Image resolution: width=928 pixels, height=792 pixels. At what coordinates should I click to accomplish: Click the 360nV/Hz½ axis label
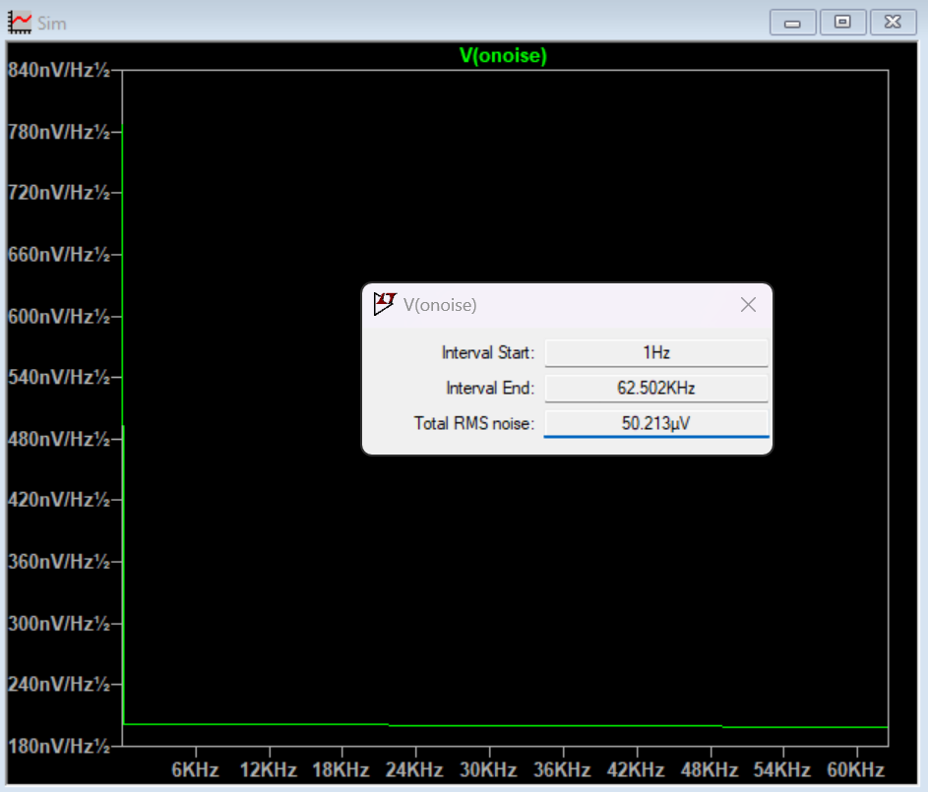[59, 562]
